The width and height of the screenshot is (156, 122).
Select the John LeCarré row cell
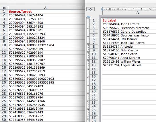pyautogui.click(x=129, y=24)
